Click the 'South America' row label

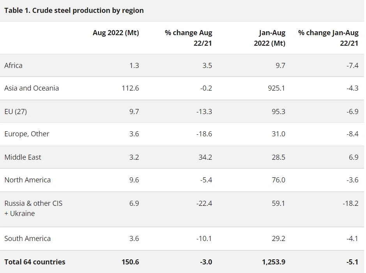(x=28, y=239)
